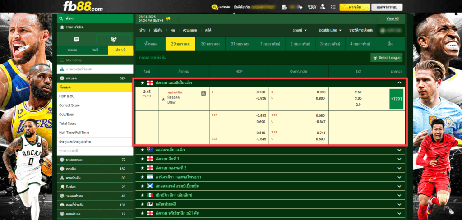This screenshot has height=220, width=462.
Task: Open the checklist icon in header
Action: pyautogui.click(x=333, y=7)
